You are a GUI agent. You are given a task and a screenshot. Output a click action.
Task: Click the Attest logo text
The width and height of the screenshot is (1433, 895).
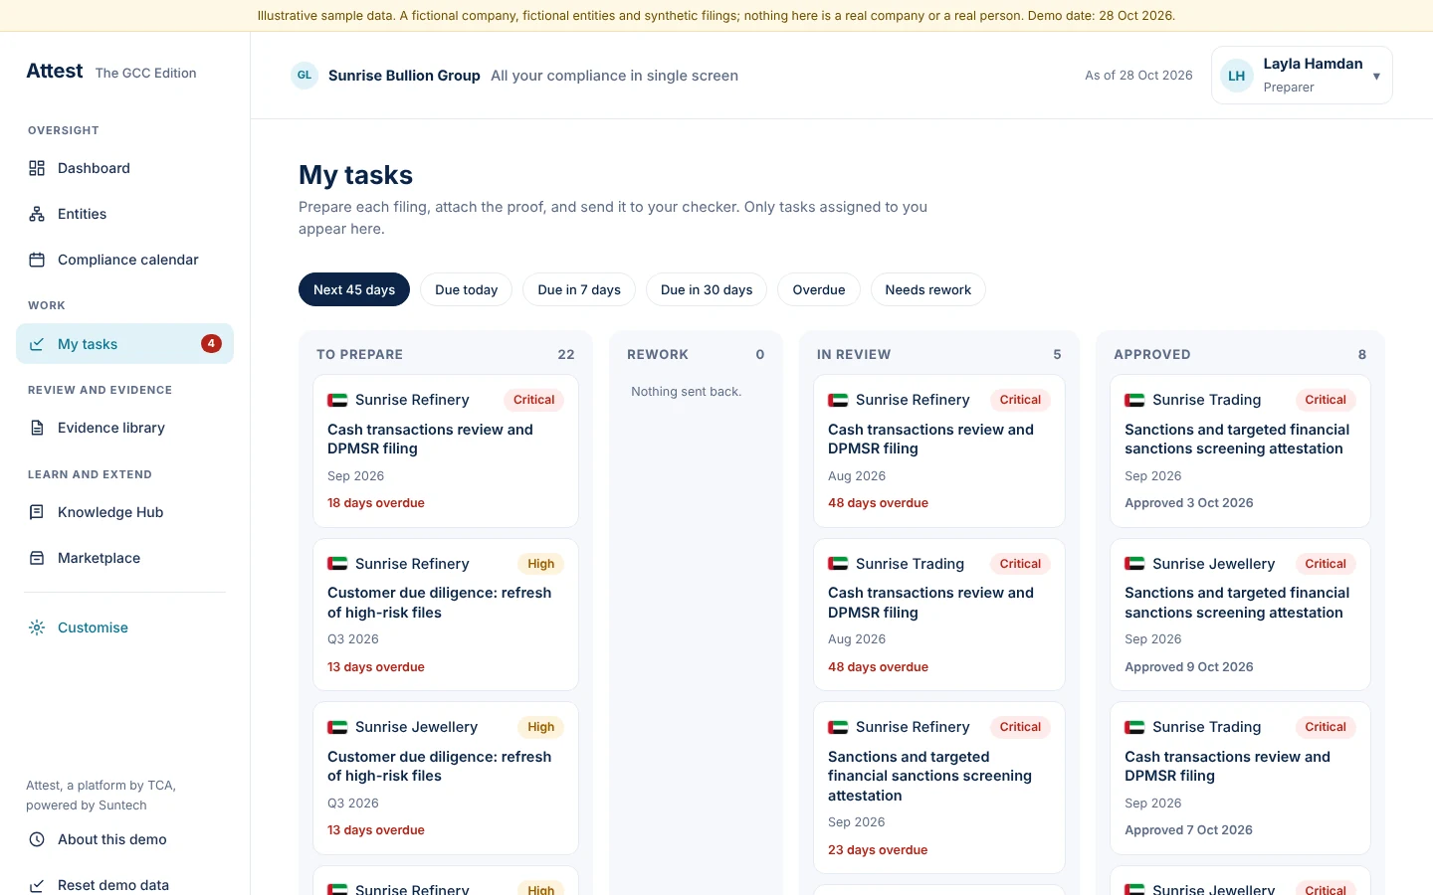pos(55,71)
